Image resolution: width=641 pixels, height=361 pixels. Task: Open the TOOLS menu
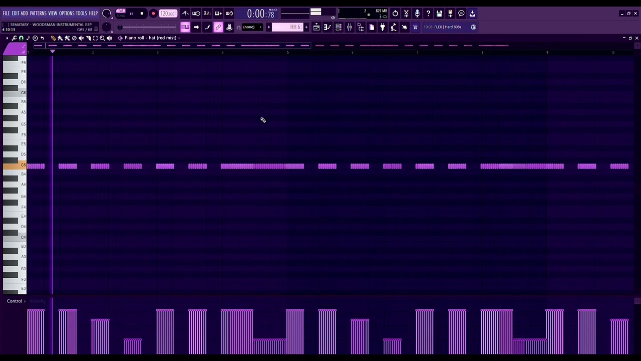82,14
